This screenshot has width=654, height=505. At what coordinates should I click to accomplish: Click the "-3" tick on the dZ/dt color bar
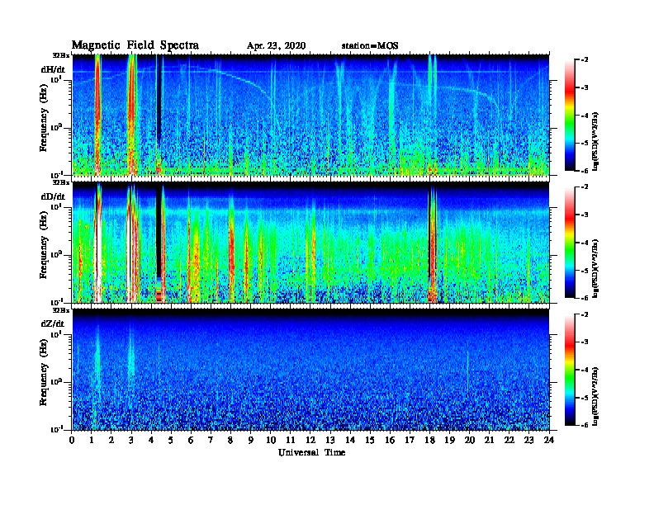[x=584, y=342]
